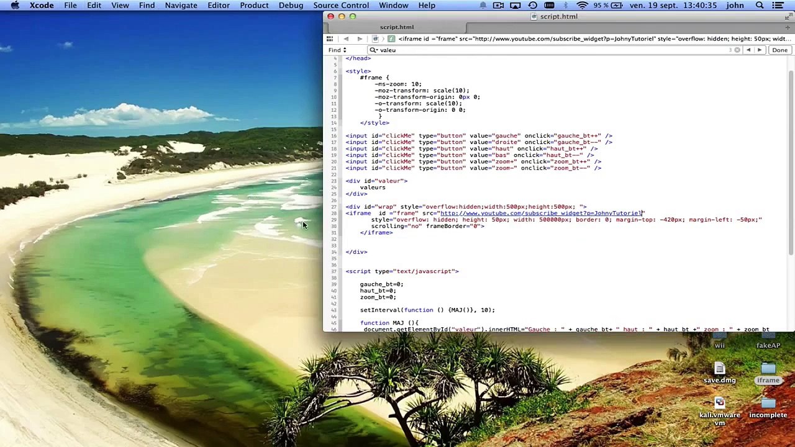Open the Product menu
795x447 pixels.
(254, 6)
